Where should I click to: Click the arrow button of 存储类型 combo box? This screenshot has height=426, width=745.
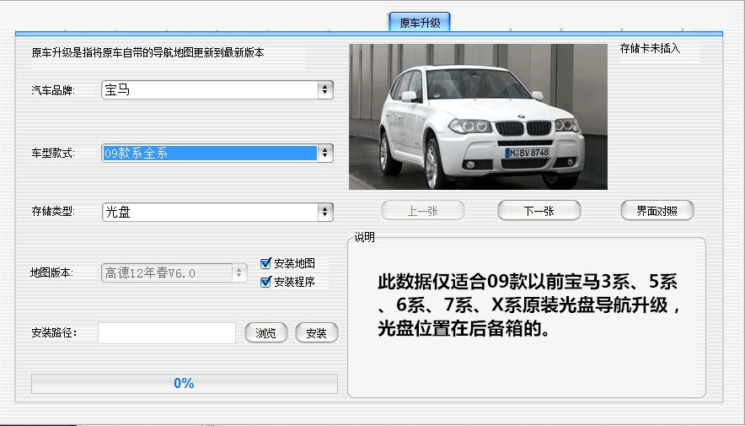(325, 212)
